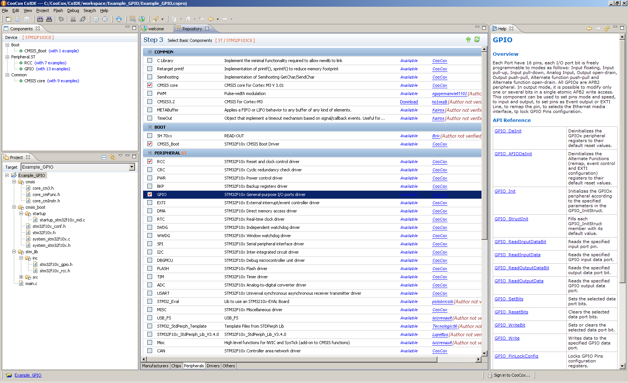
Task: Click the Download link for CMSIS3.2
Action: pos(409,102)
